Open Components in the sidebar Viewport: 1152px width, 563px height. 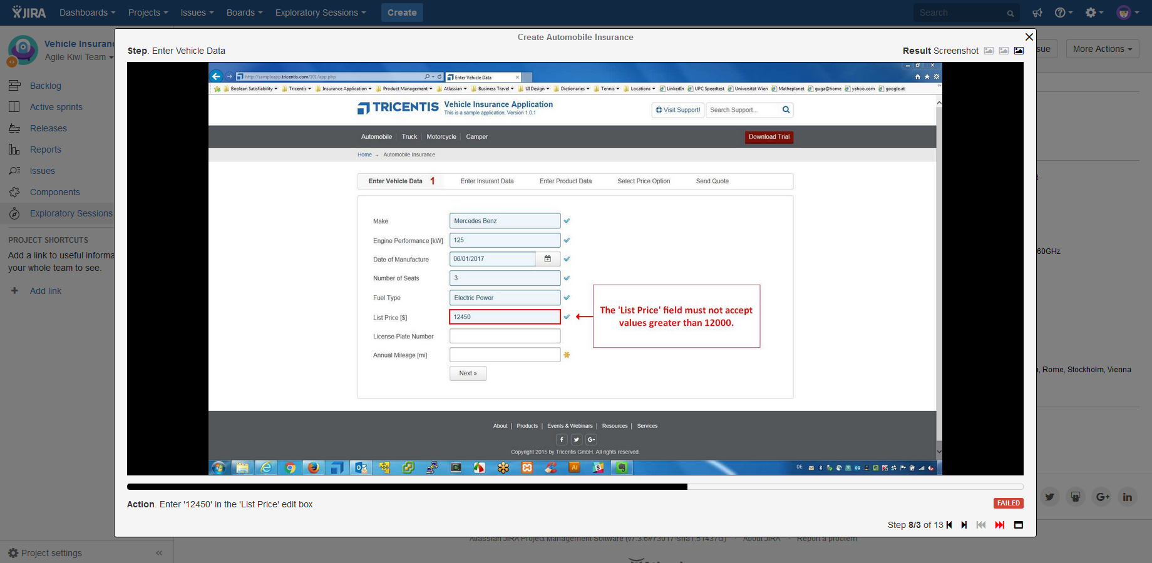click(55, 192)
